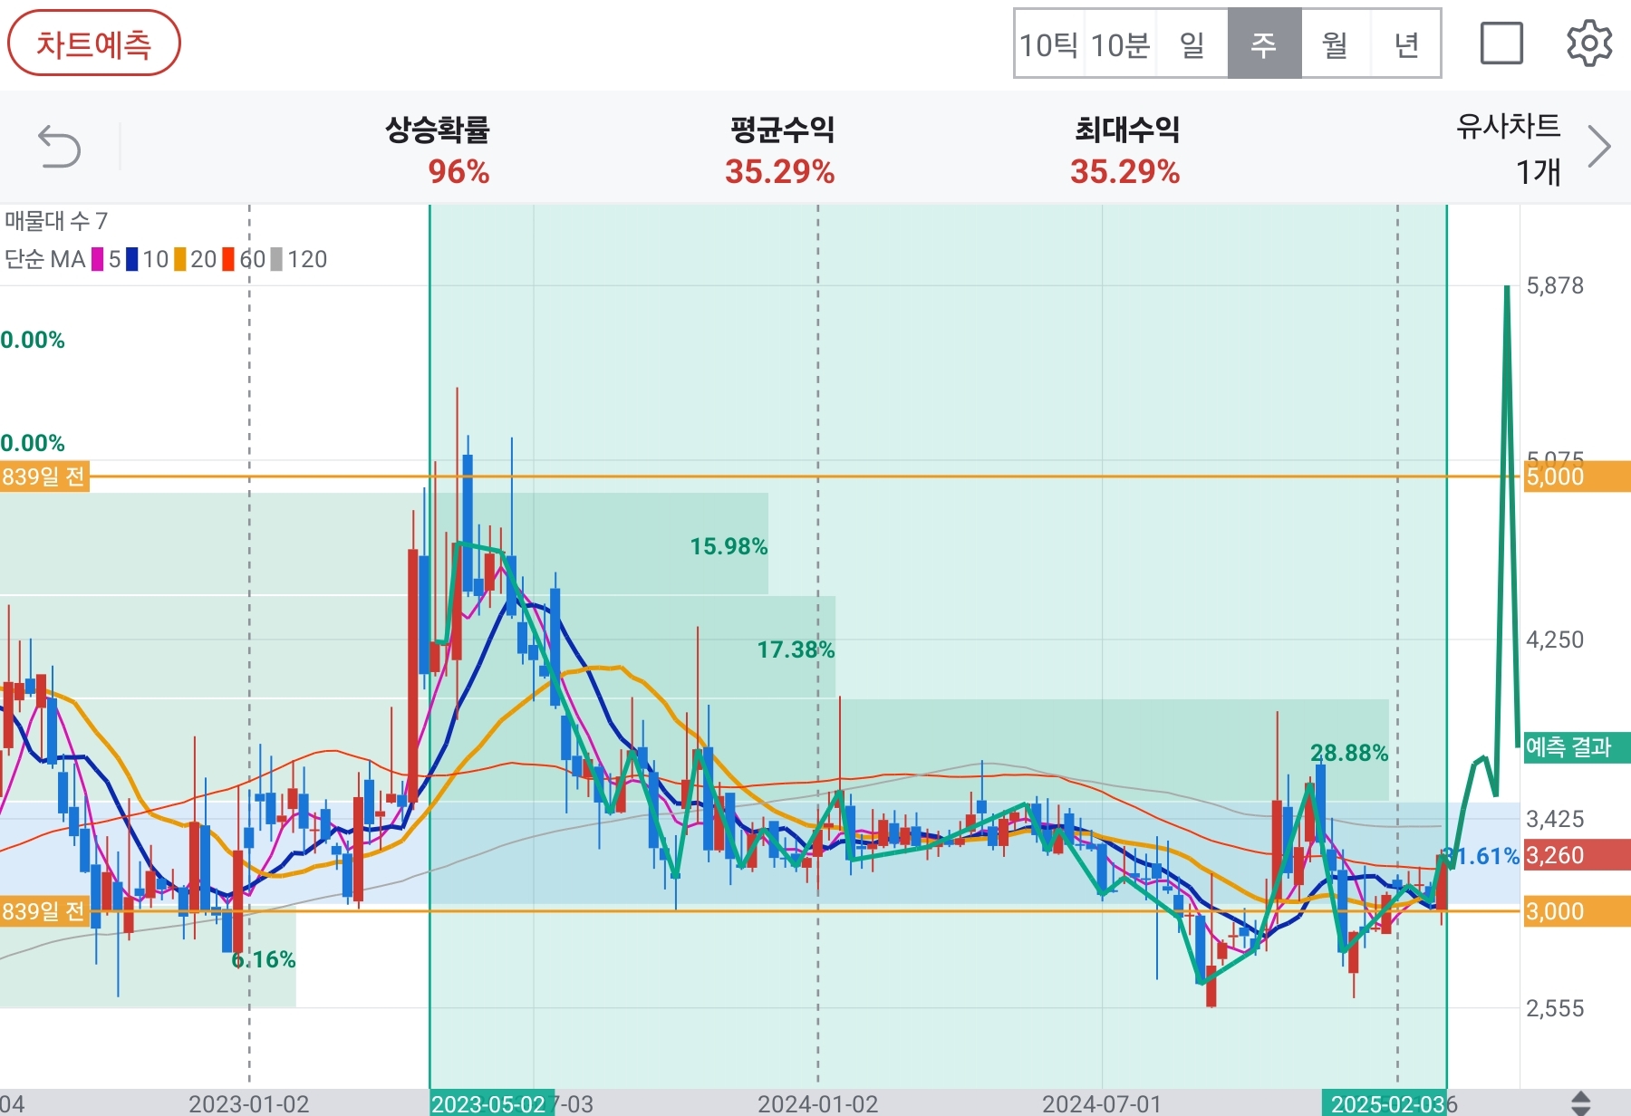This screenshot has width=1631, height=1116.
Task: Click the 6.16% volume profile label
Action: [264, 959]
